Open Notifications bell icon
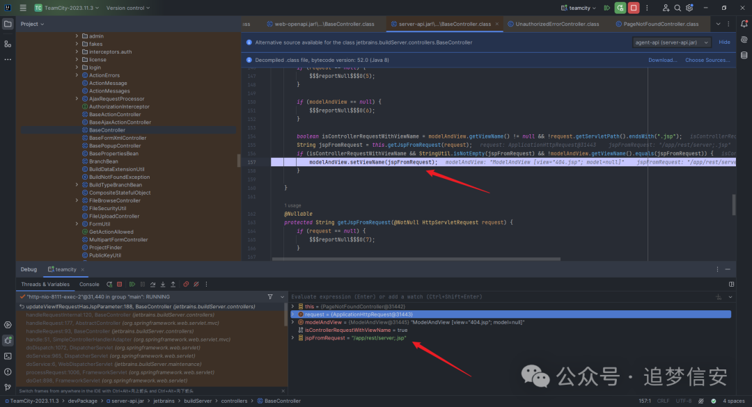 (x=744, y=24)
